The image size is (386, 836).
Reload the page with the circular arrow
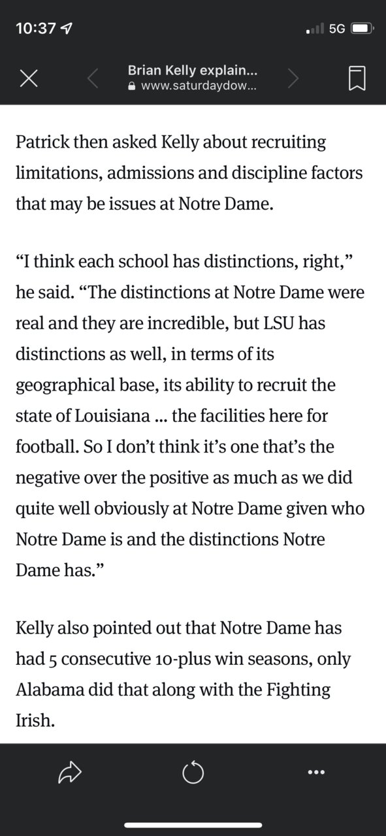(193, 774)
